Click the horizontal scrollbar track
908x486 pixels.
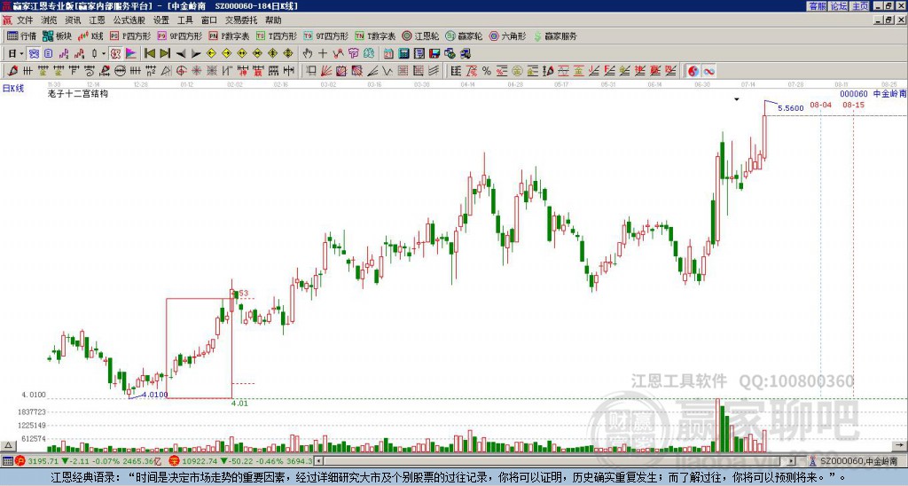tap(556, 461)
